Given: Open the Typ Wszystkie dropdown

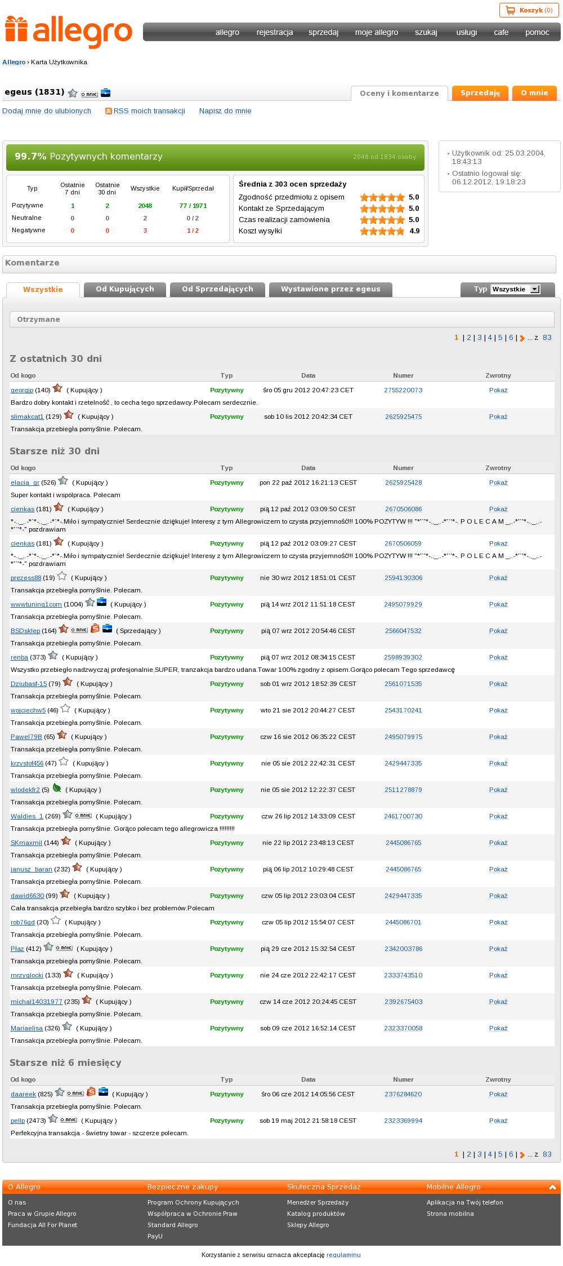Looking at the screenshot, I should pyautogui.click(x=515, y=289).
